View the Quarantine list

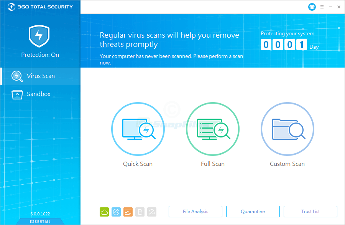[x=253, y=211]
